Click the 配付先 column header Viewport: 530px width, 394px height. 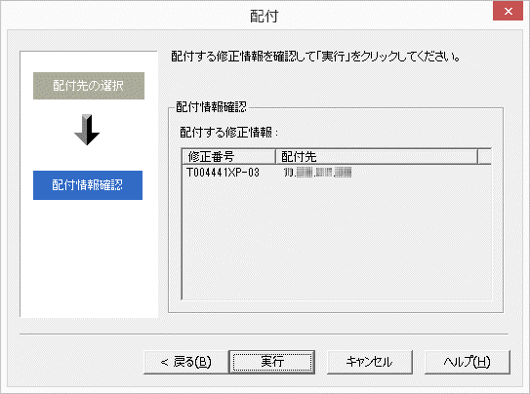coord(377,157)
